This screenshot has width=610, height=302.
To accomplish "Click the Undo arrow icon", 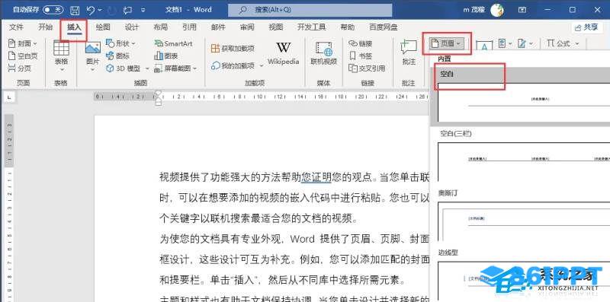I will pos(90,10).
